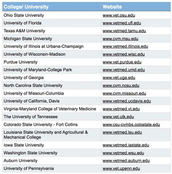The image size is (172, 174).
Task: Visit the www.vetmed.iastate.edu link
Action: 126,145
